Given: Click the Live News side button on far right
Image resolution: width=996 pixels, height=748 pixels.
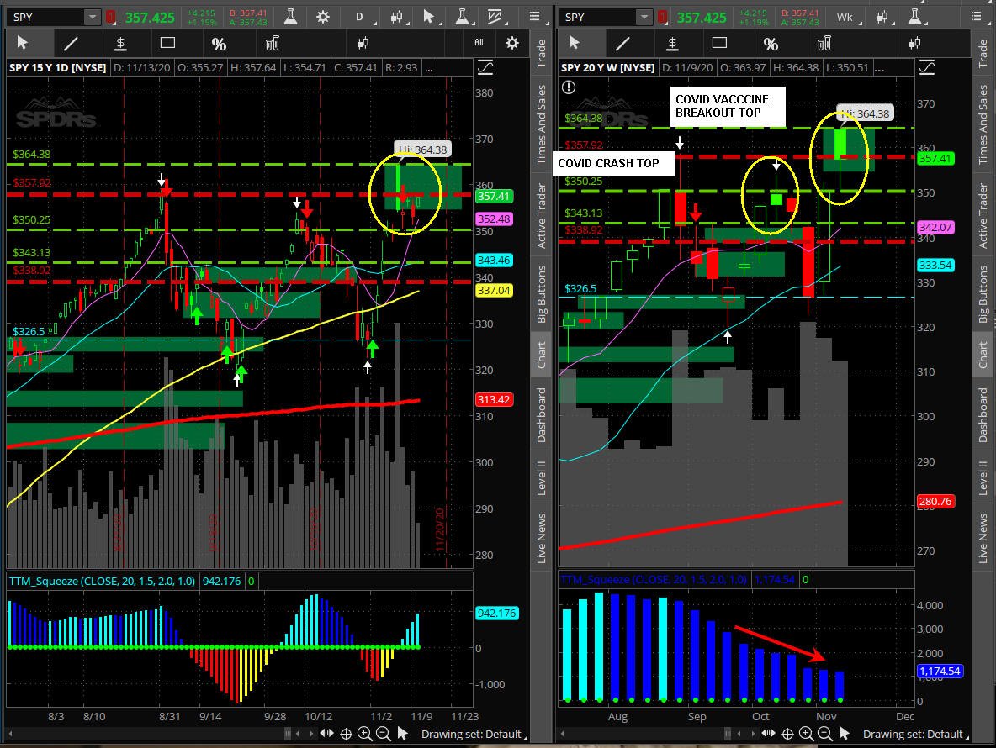Looking at the screenshot, I should coord(983,538).
